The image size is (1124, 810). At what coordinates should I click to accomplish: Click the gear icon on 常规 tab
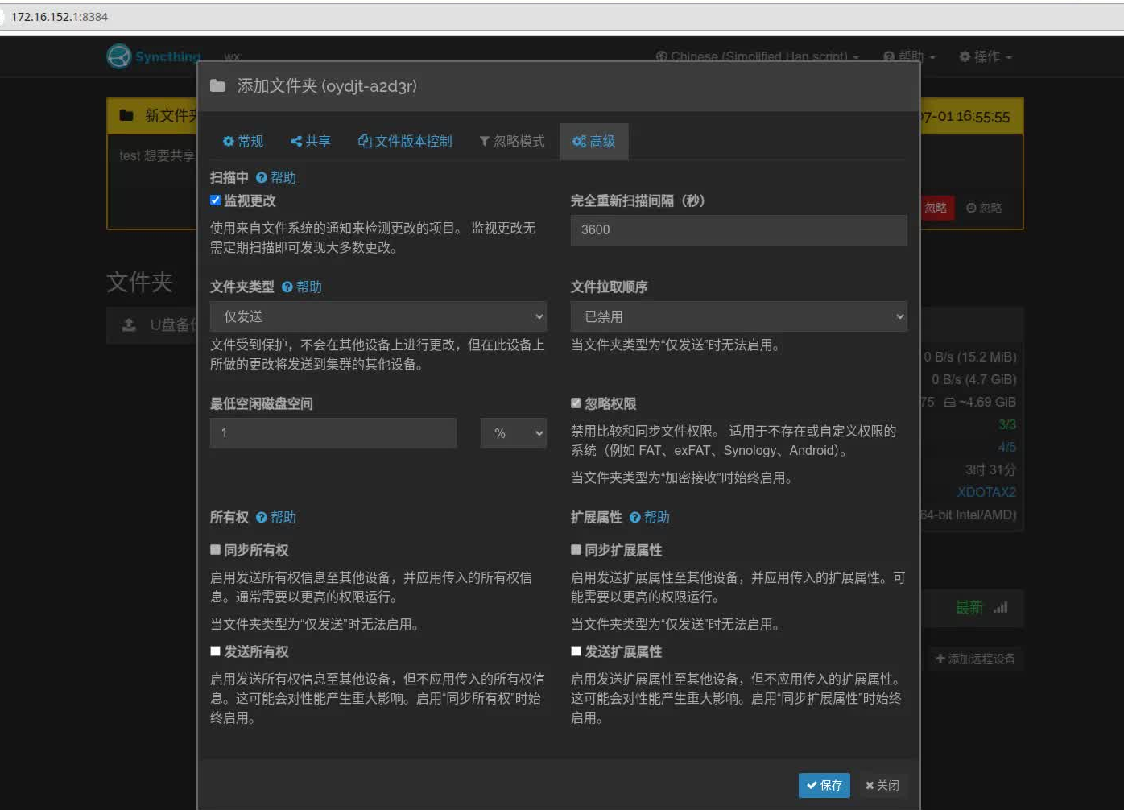tap(229, 141)
